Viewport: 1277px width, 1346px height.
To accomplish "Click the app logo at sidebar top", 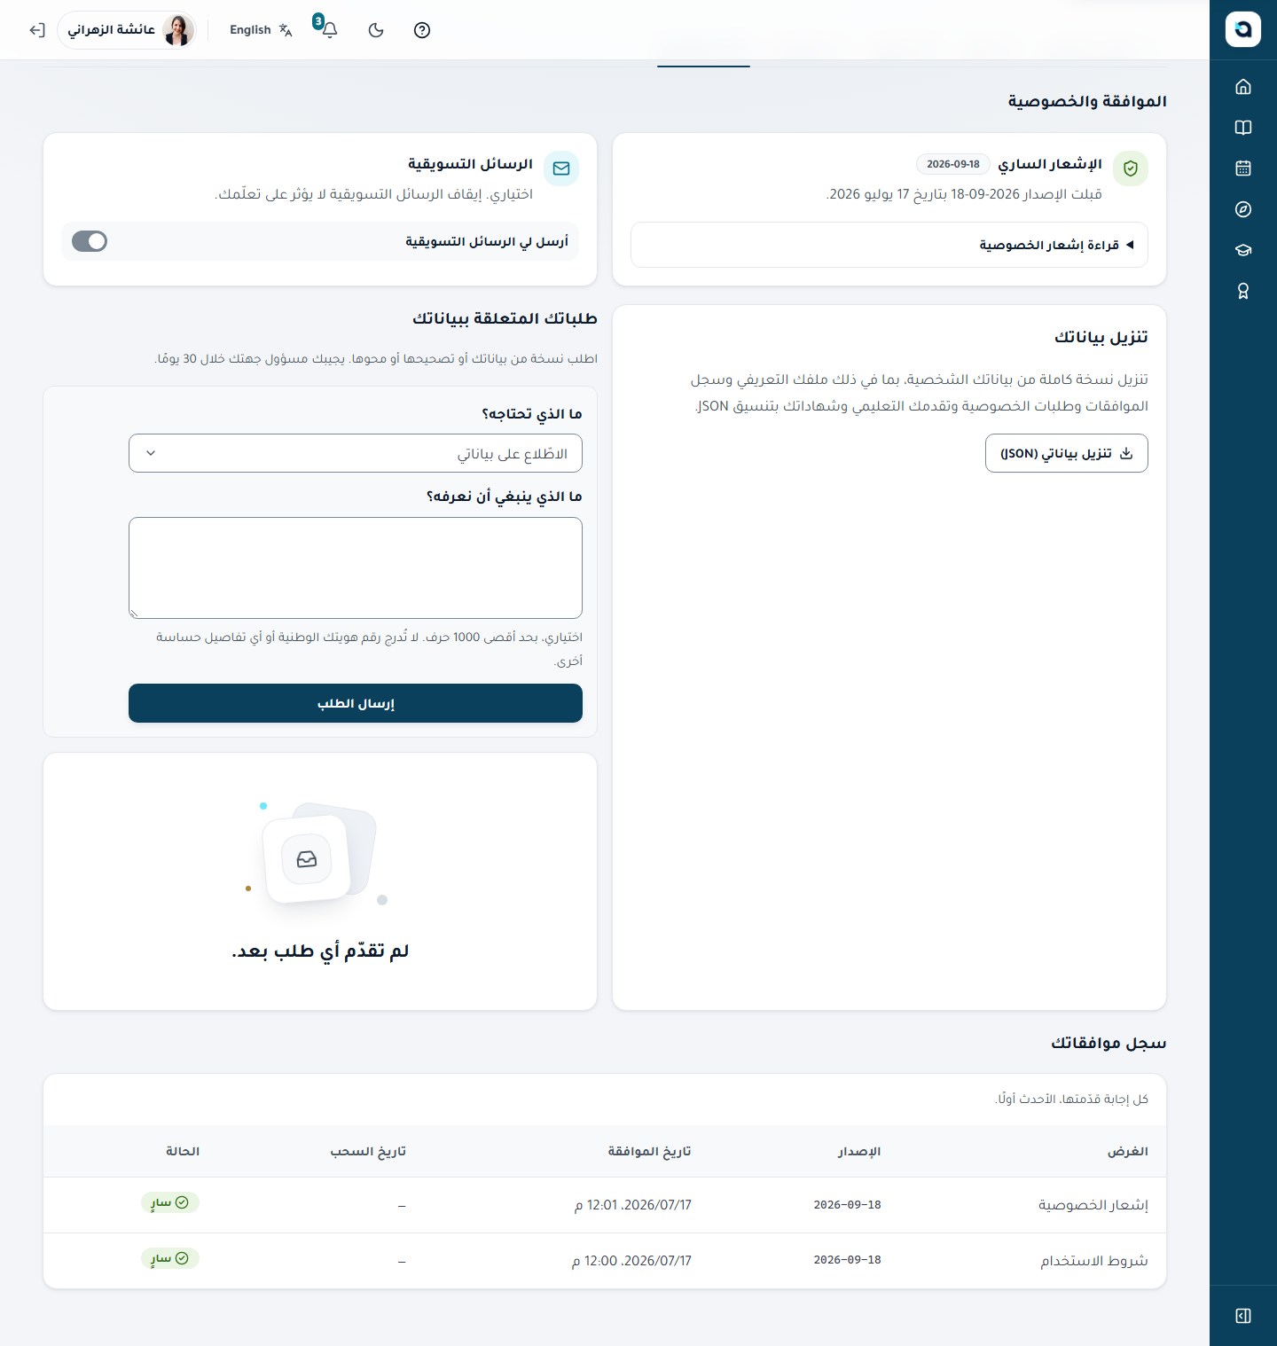I will tap(1243, 29).
